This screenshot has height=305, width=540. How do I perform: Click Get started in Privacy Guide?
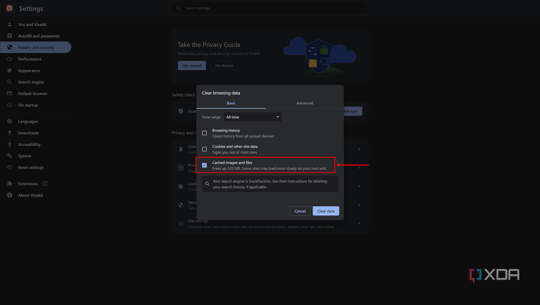click(x=192, y=66)
